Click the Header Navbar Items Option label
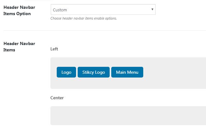Image resolution: width=206 pixels, height=127 pixels. pos(19,10)
